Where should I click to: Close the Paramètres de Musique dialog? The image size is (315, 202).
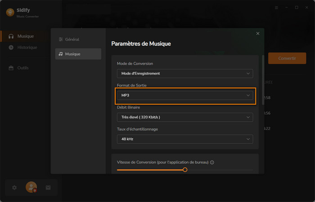[x=258, y=34]
